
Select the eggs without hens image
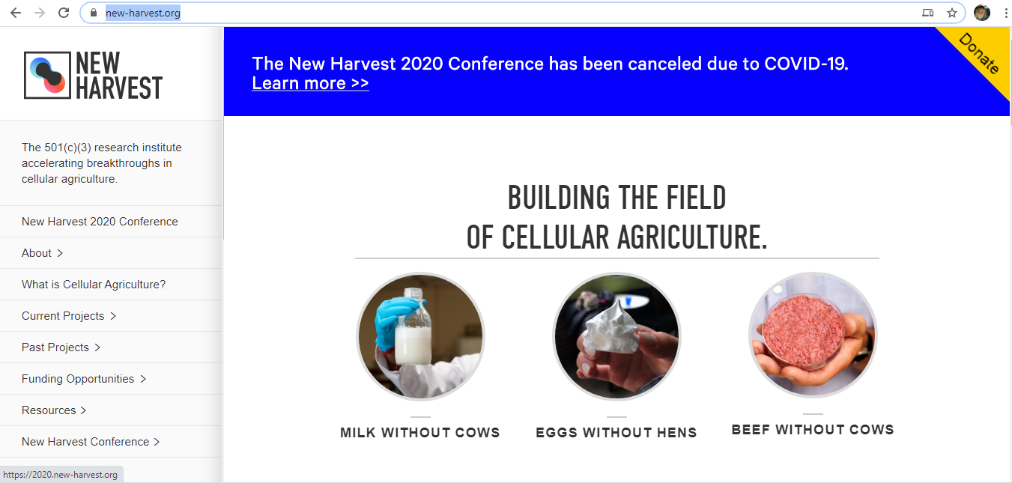click(x=616, y=336)
